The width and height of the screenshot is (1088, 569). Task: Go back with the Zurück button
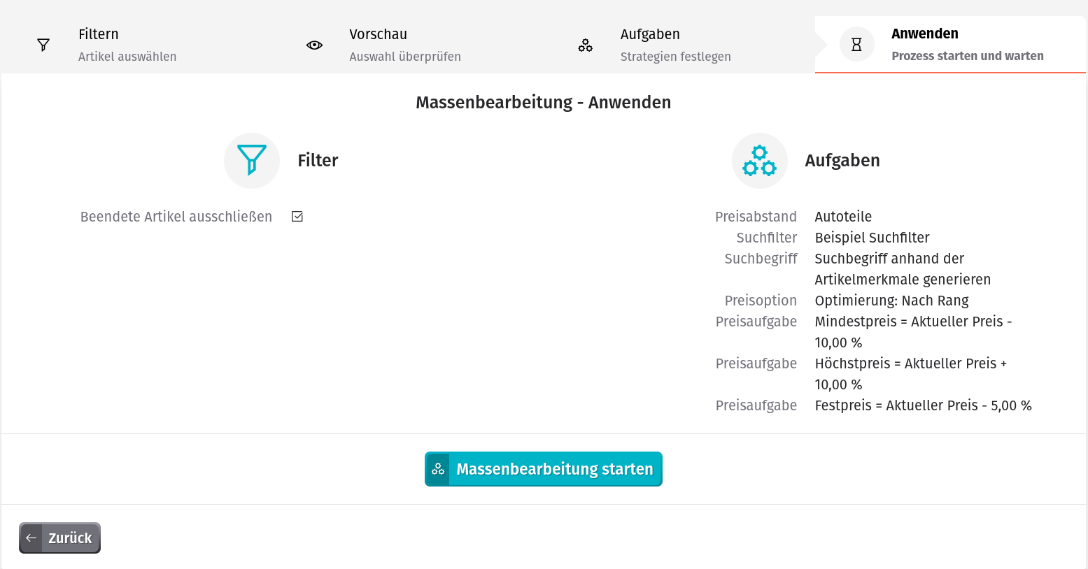point(59,538)
